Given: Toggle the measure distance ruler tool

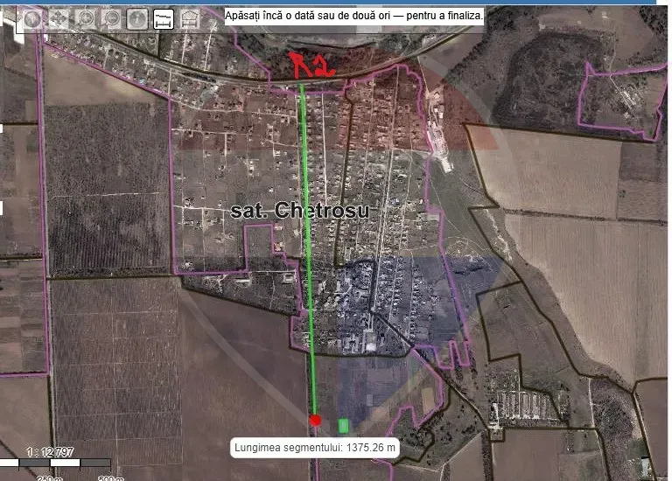Looking at the screenshot, I should pyautogui.click(x=164, y=19).
